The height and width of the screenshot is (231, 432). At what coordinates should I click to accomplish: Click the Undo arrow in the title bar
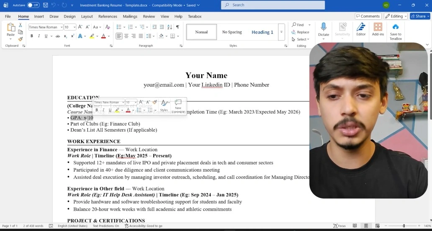[54, 5]
